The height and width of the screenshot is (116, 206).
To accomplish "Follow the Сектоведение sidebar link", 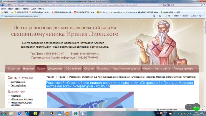I will click(18, 82).
